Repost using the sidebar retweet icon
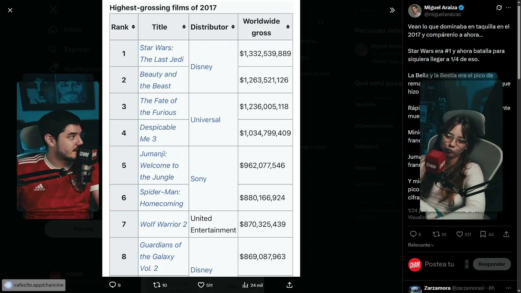 pyautogui.click(x=436, y=234)
